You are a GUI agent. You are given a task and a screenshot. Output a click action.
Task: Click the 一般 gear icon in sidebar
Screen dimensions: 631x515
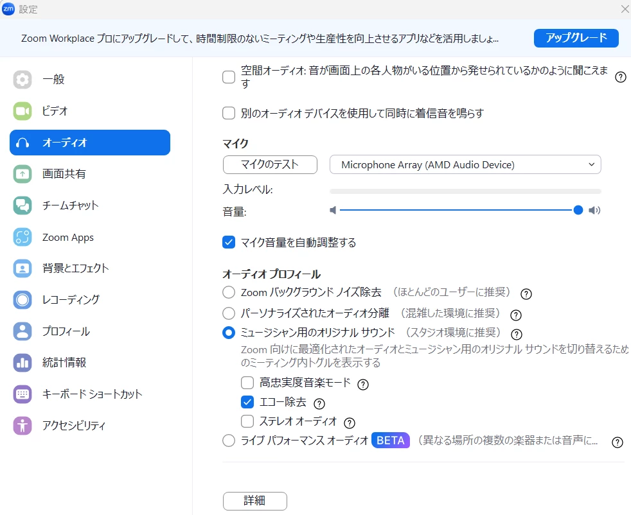22,80
